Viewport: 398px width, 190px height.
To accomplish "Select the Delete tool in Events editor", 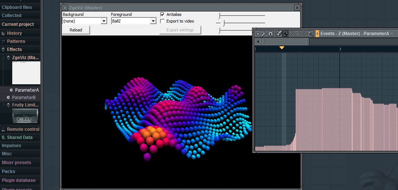I will point(292,34).
